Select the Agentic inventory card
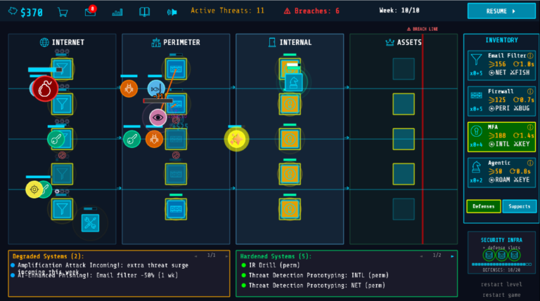Screen dimensions: 540x301 coord(501,173)
